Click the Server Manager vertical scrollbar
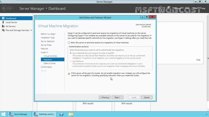The height and width of the screenshot is (117, 209). (208, 58)
